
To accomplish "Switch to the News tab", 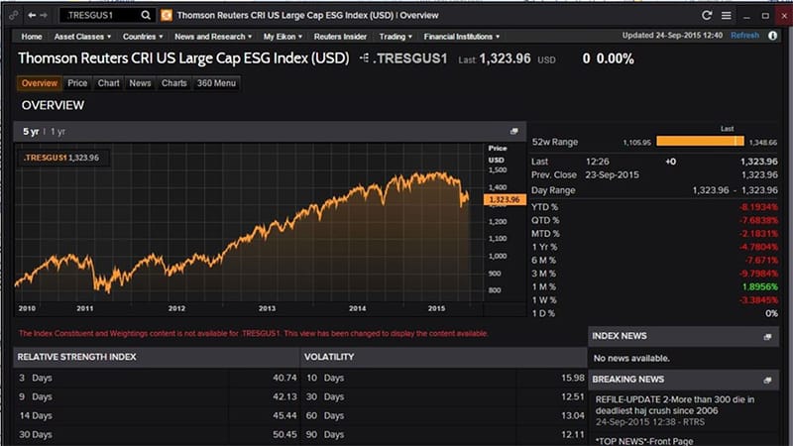I will pyautogui.click(x=140, y=83).
